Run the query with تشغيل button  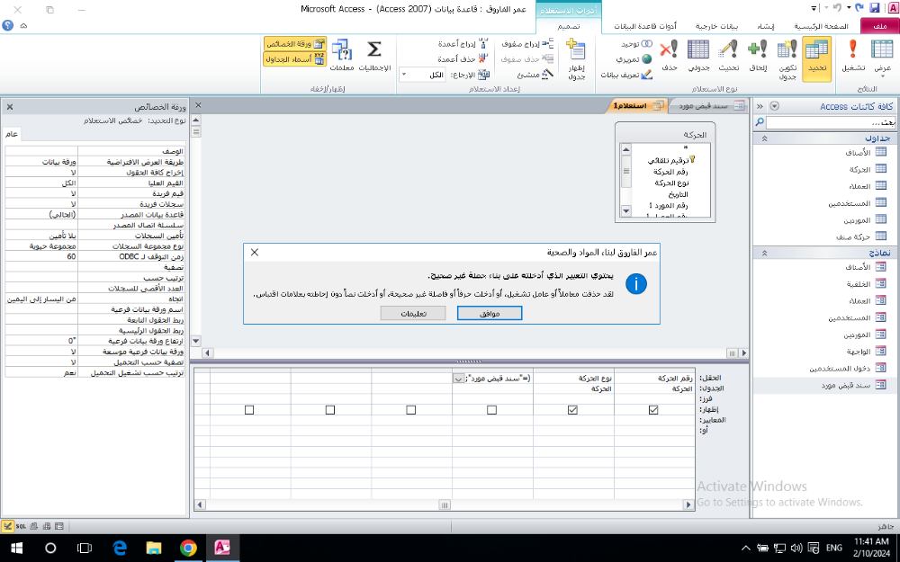(853, 56)
